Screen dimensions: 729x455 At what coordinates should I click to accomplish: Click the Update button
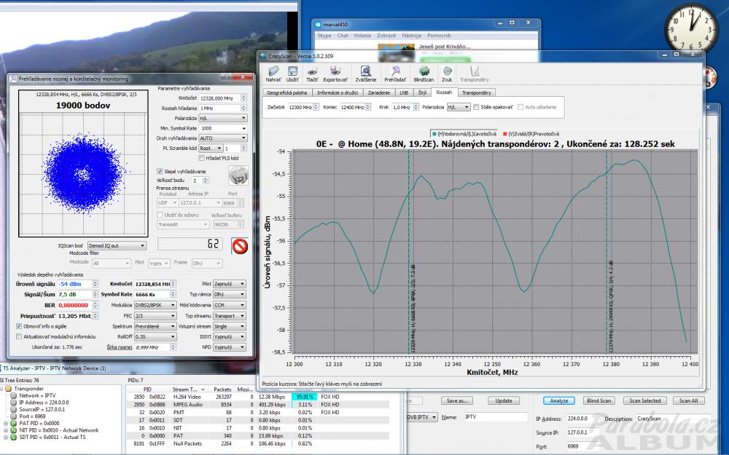(x=504, y=400)
